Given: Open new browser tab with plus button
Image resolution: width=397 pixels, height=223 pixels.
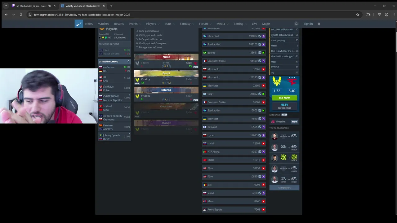Looking at the screenshot, I should pyautogui.click(x=111, y=6).
